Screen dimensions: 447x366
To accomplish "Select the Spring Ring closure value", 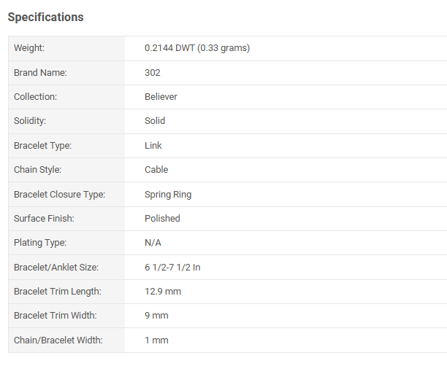I will click(168, 194).
